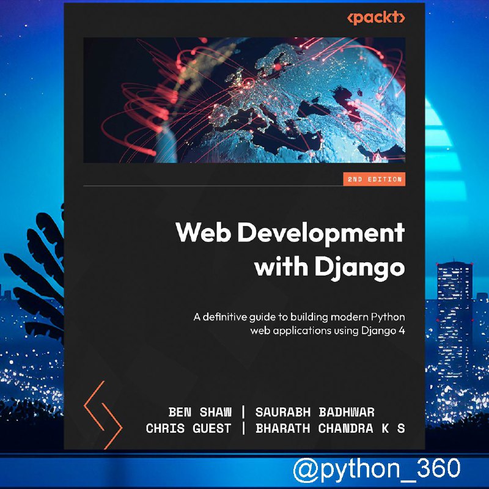Click the title "Web Development"

point(290,233)
